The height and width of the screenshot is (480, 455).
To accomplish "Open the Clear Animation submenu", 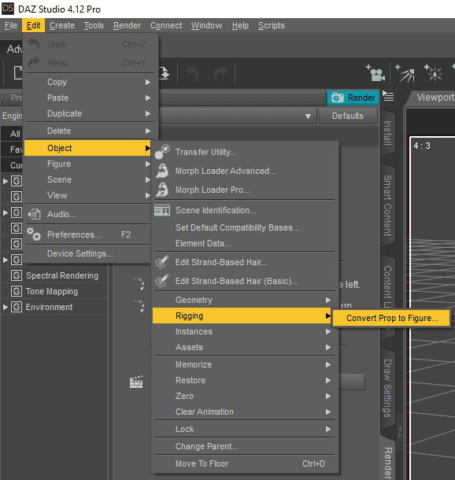I will 244,412.
